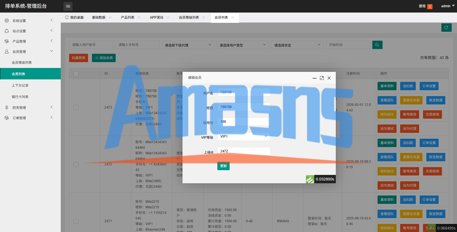
Task: Close the APP滚动 tab with its X
Action: (x=168, y=18)
